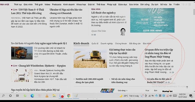
Task: Open Microsoft Edge from the taskbar
Action: click(32, 96)
